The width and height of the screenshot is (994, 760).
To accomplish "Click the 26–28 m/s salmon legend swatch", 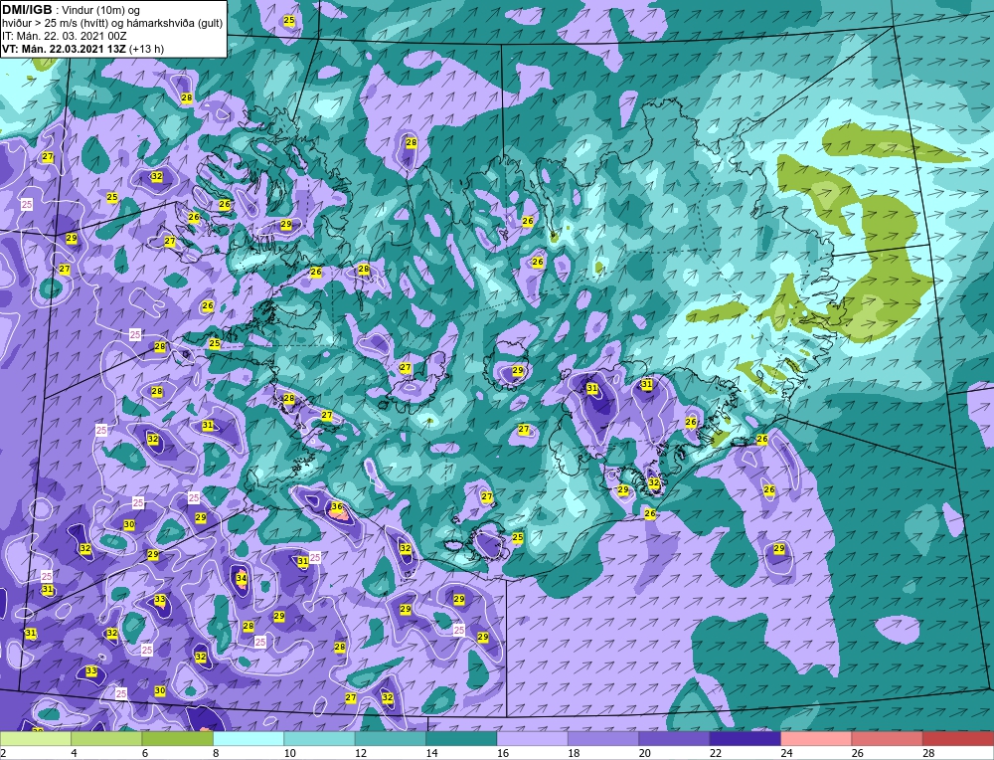I will point(888,738).
